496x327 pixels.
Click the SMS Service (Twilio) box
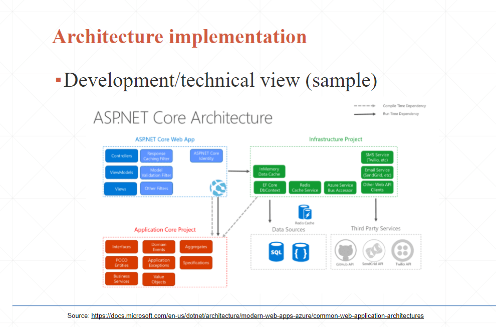(377, 157)
